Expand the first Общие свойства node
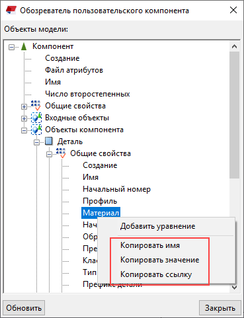 tap(24, 106)
